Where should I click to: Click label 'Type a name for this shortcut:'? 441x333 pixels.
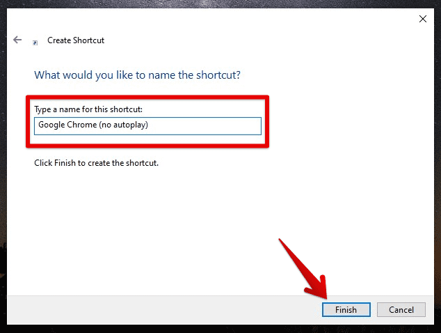tap(88, 109)
